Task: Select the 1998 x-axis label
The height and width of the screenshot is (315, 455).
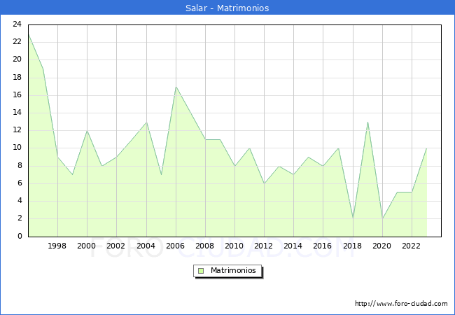Action: click(x=57, y=246)
